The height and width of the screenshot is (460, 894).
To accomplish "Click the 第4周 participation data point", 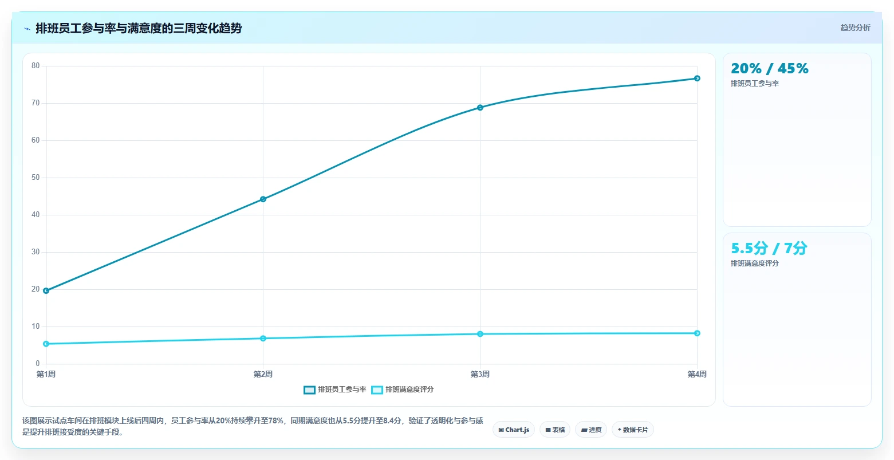I will click(x=697, y=78).
